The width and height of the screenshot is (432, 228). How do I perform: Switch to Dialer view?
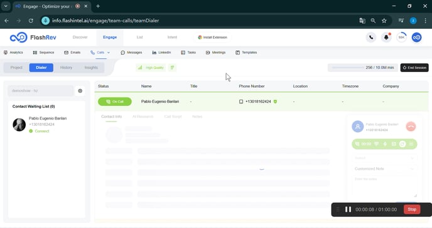click(x=41, y=68)
